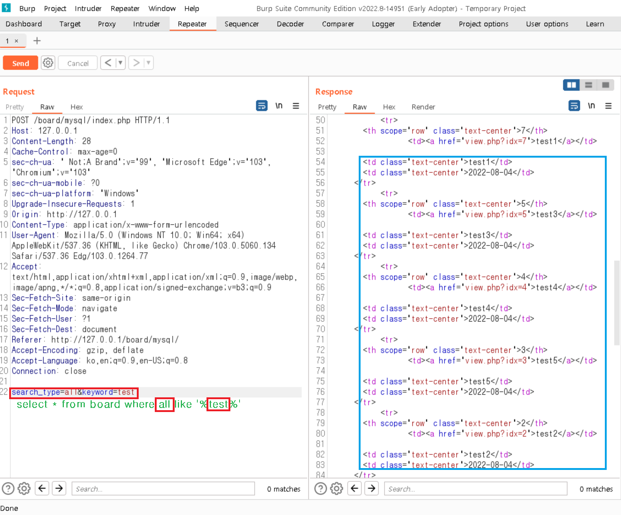
Task: Click the request search input field
Action: tap(163, 489)
